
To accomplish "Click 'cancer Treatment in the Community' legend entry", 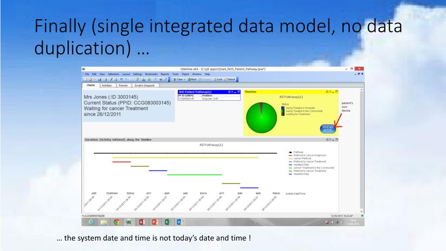I will (x=311, y=168).
